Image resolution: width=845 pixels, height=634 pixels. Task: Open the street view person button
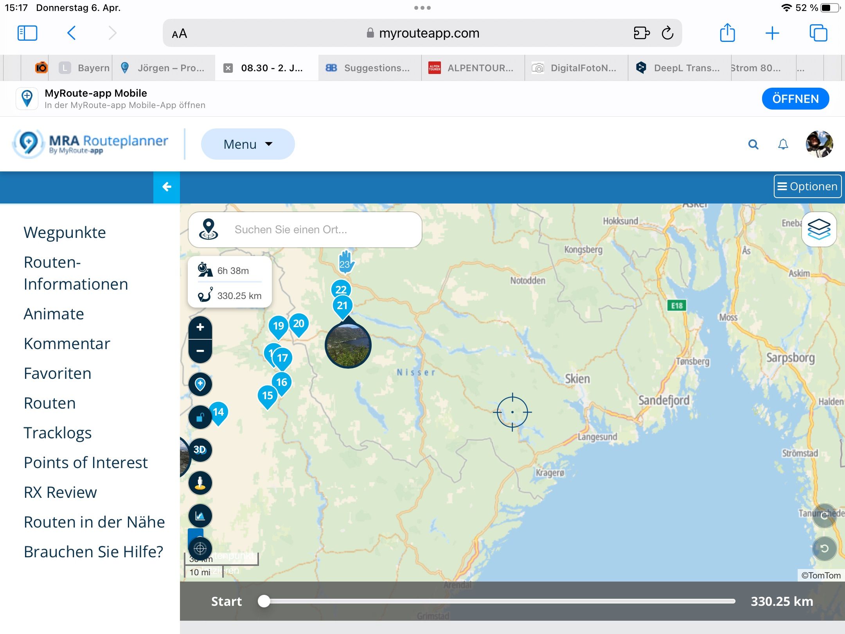coord(200,483)
